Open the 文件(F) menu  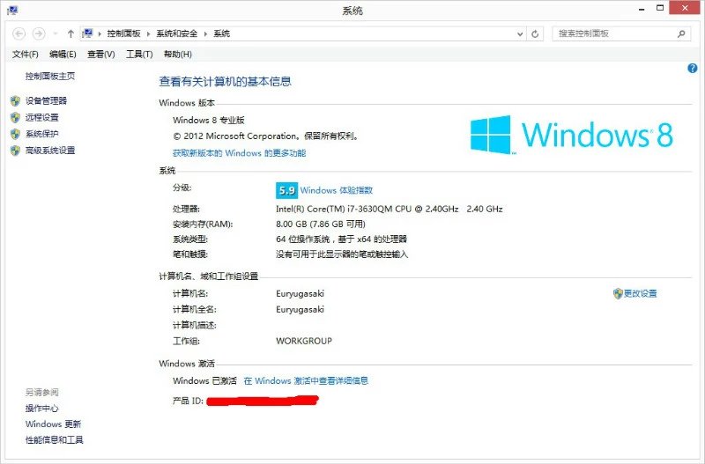click(x=25, y=55)
